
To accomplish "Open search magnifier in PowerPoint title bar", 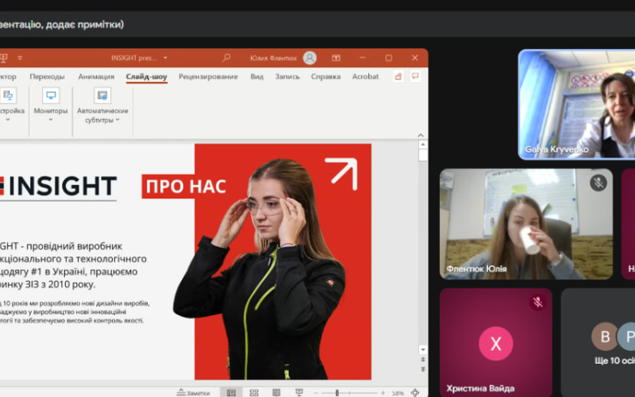I will click(x=226, y=57).
